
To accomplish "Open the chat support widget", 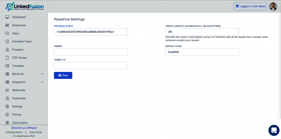I will [274, 130].
